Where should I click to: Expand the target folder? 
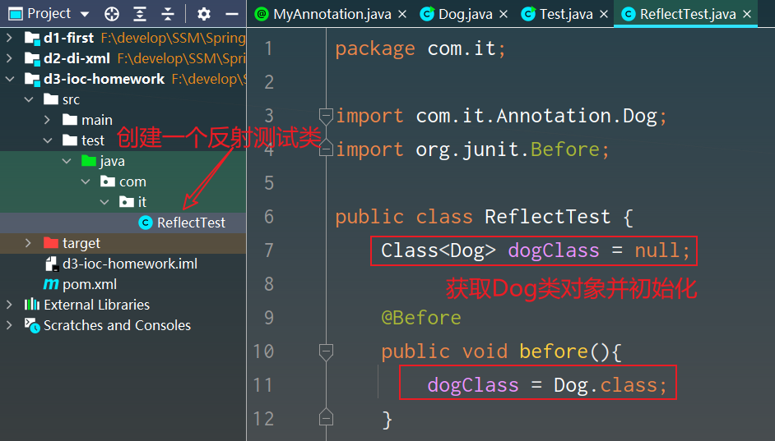pyautogui.click(x=29, y=243)
